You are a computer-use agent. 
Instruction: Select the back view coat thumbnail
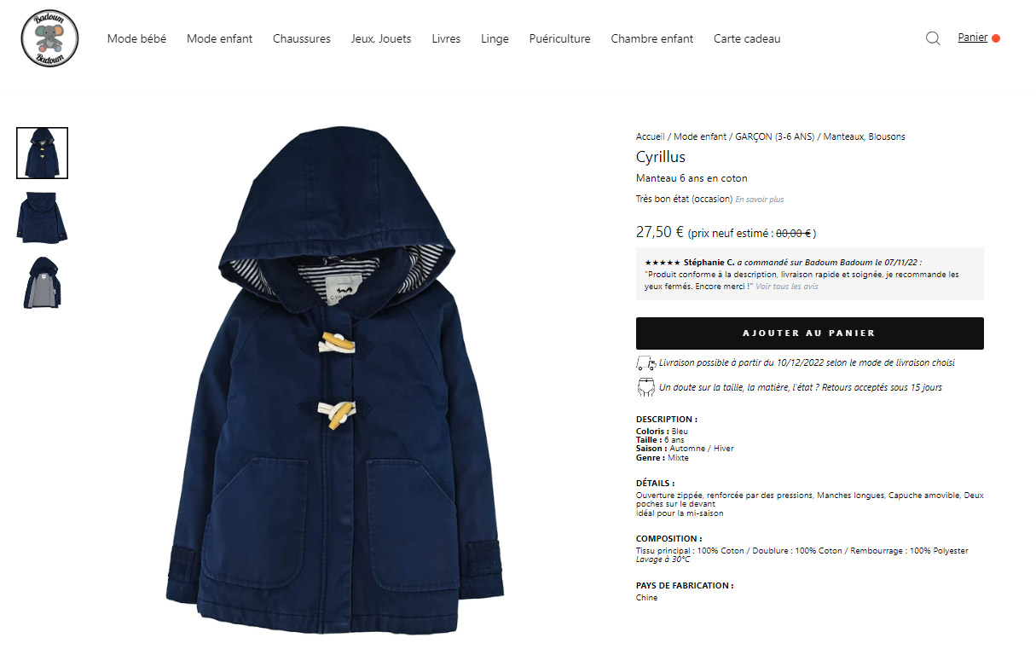click(42, 217)
